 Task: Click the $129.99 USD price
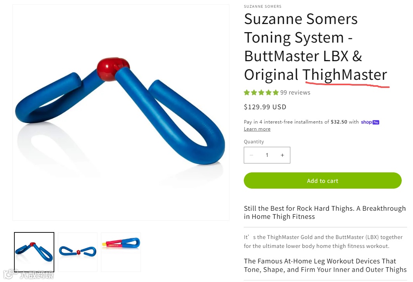coord(265,107)
